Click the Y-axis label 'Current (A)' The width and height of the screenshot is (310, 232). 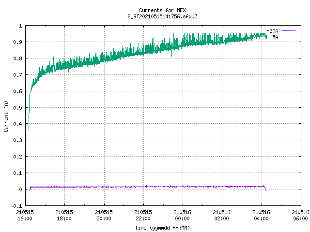point(6,116)
